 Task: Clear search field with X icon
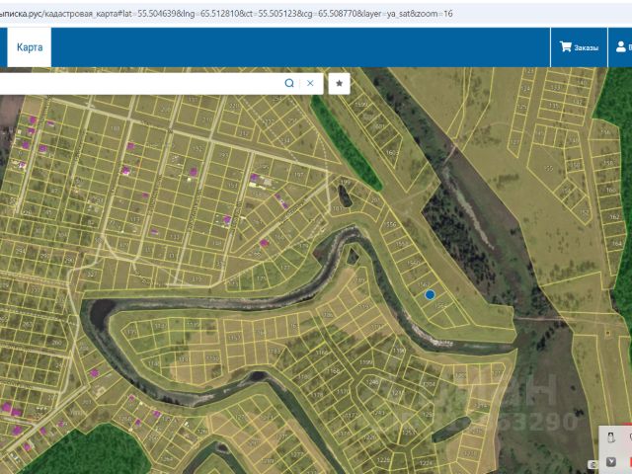tap(310, 83)
